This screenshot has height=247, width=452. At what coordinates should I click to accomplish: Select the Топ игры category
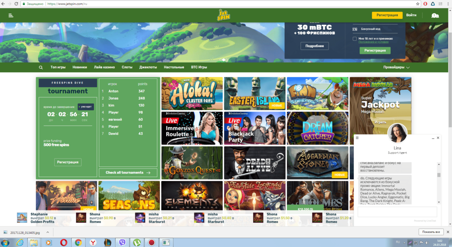click(x=58, y=67)
